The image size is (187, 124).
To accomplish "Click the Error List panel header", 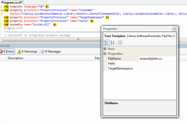I will coord(50,46).
